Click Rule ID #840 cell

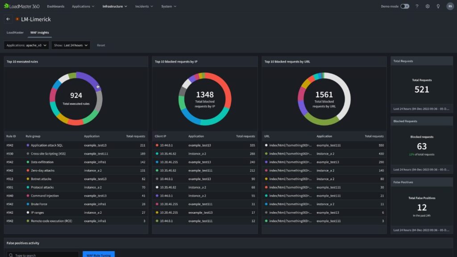[10, 196]
